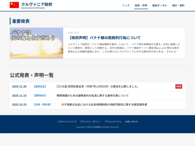Open the 統計・資料 navigation item
The width and height of the screenshot is (195, 146).
click(x=178, y=5)
